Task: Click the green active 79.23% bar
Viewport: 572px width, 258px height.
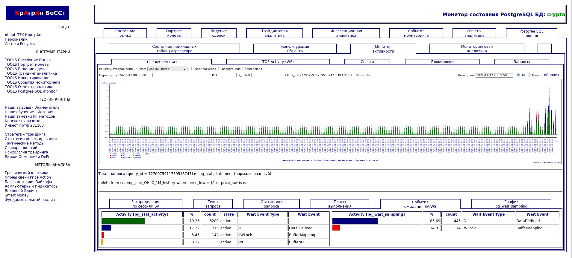Action: (123, 221)
